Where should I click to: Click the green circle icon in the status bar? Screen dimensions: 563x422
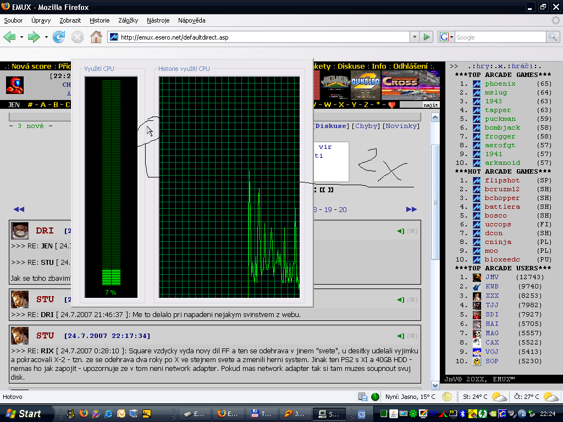click(375, 397)
